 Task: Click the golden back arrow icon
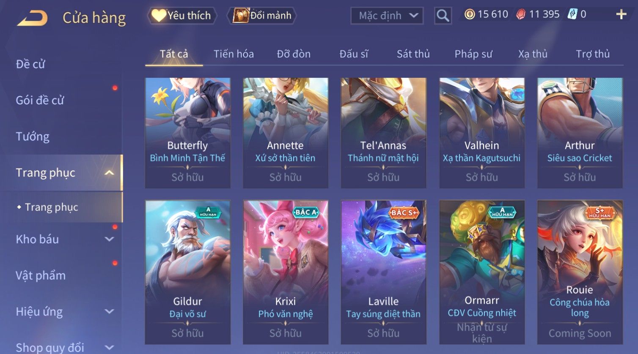tap(32, 18)
